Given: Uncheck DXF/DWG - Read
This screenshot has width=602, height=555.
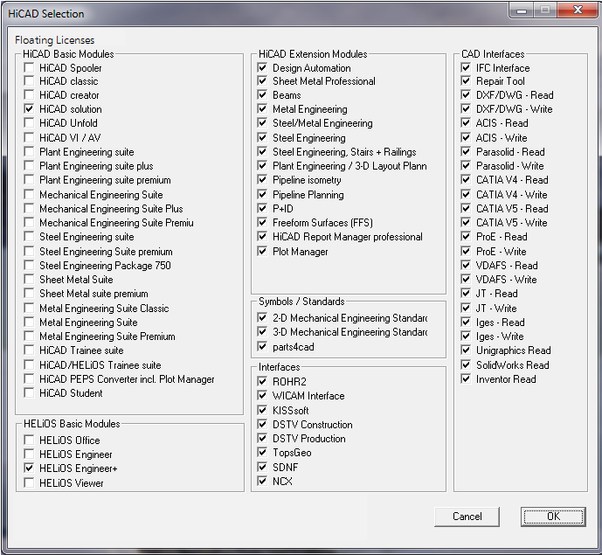Looking at the screenshot, I should click(466, 95).
